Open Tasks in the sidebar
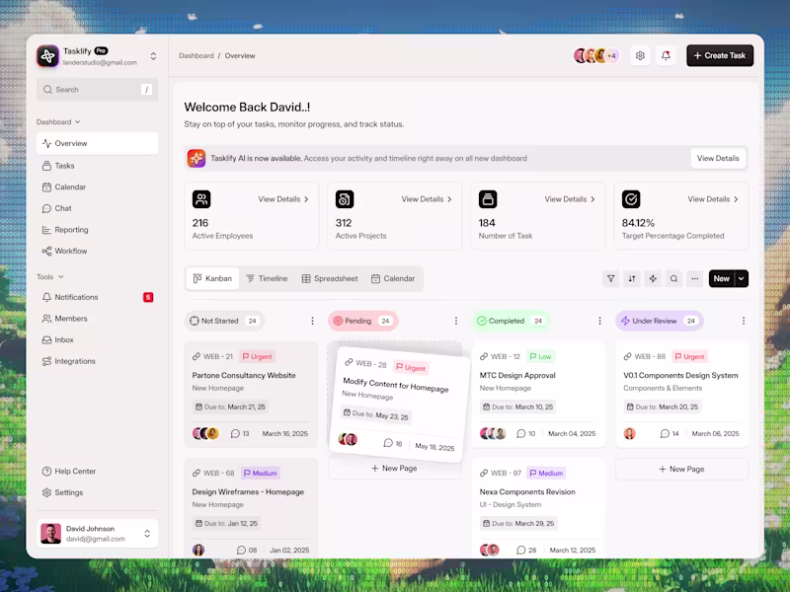The height and width of the screenshot is (592, 790). (97, 166)
